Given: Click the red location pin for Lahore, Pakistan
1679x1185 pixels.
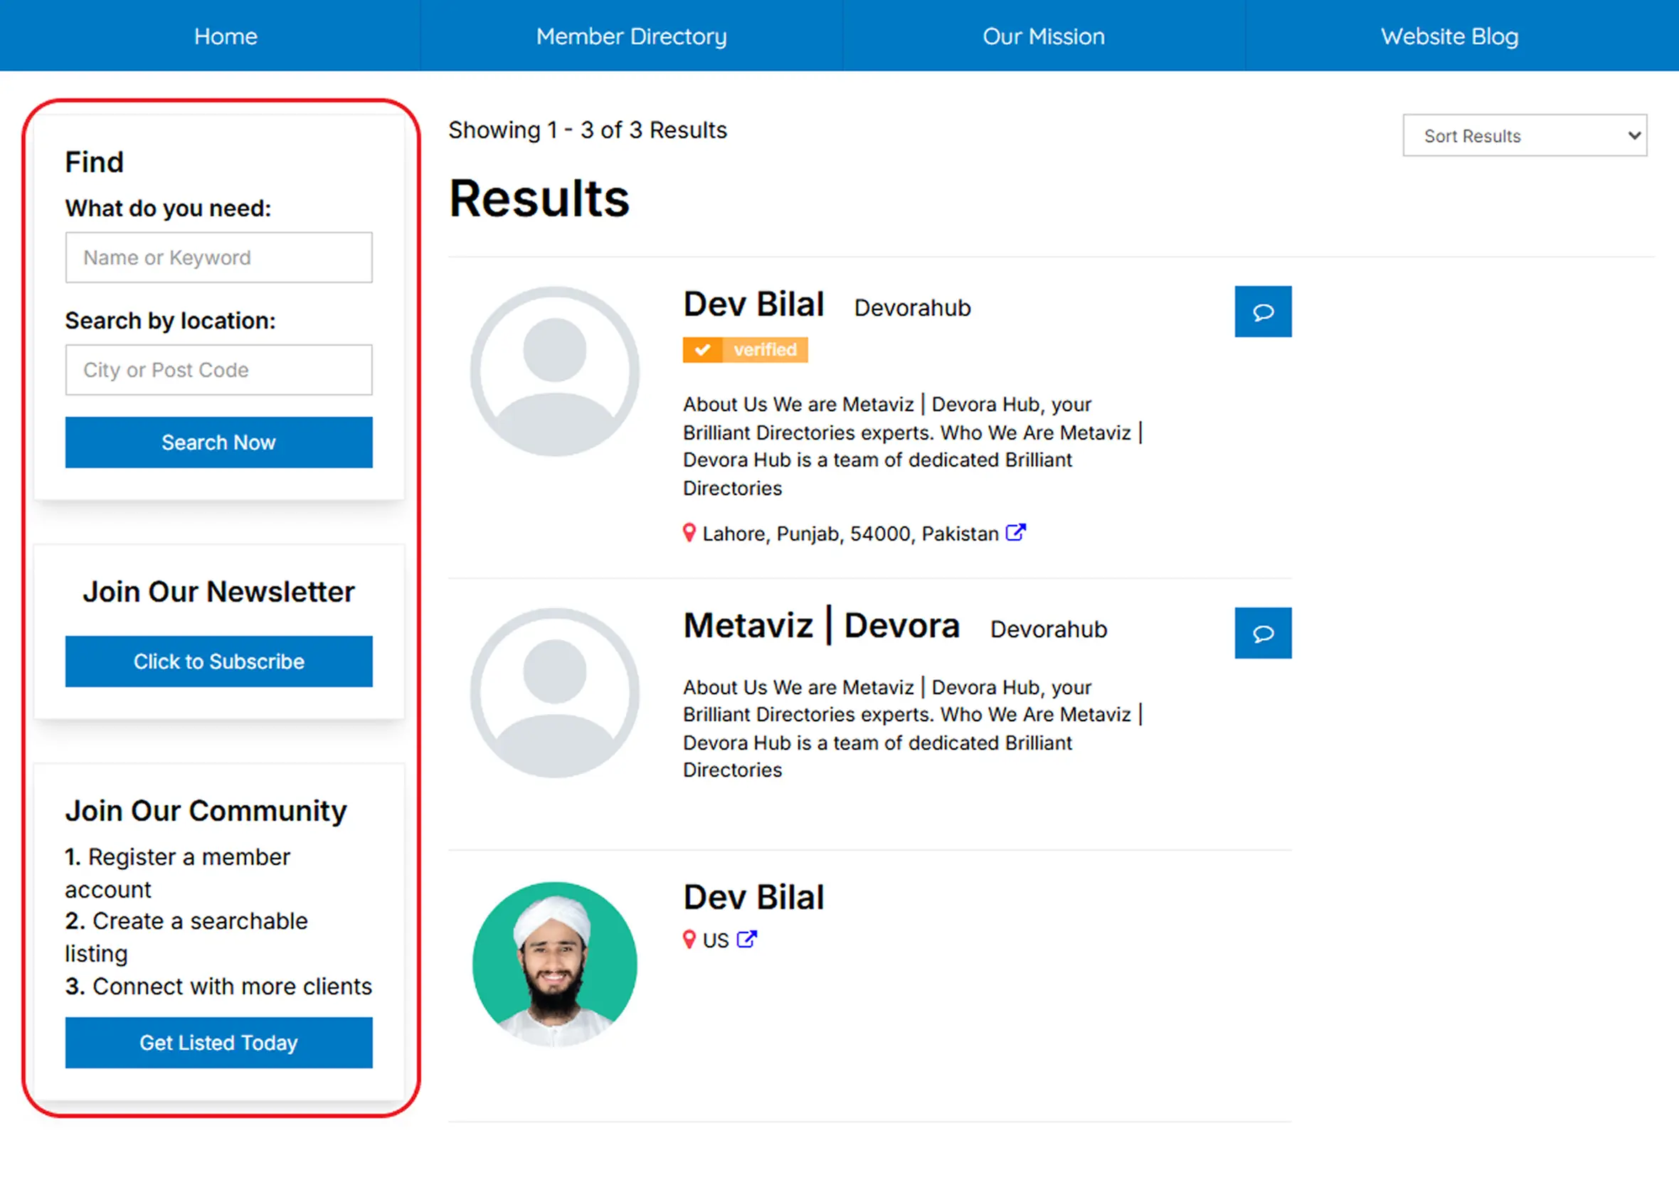Looking at the screenshot, I should (689, 533).
